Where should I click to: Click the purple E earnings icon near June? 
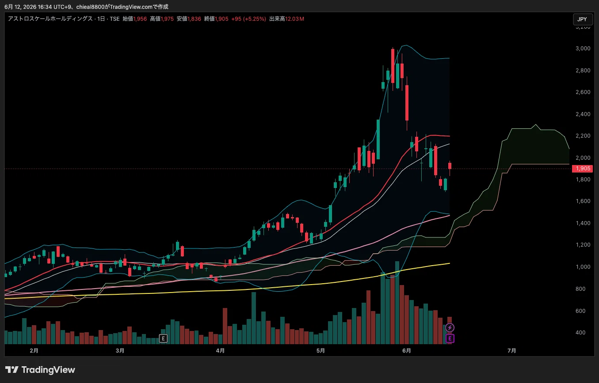pyautogui.click(x=450, y=338)
